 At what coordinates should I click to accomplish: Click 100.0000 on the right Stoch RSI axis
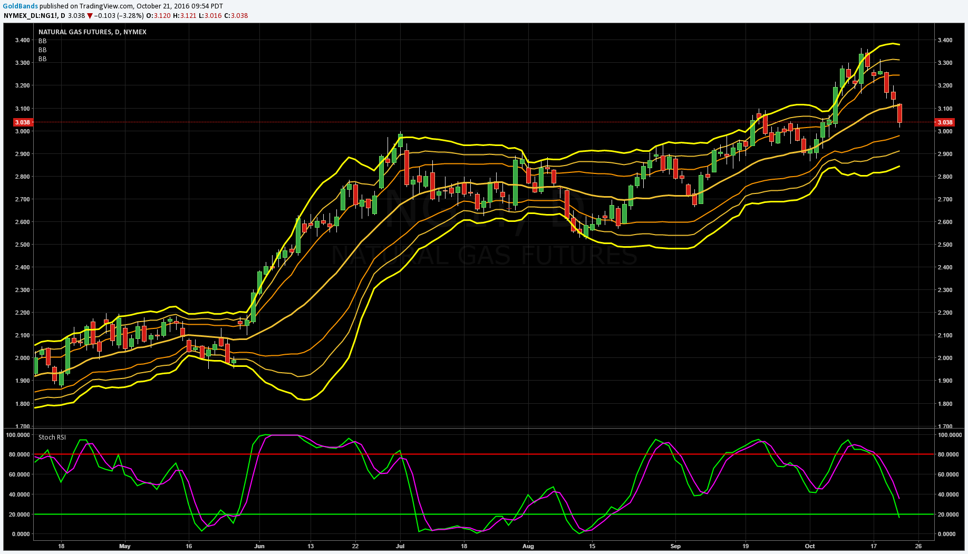950,435
